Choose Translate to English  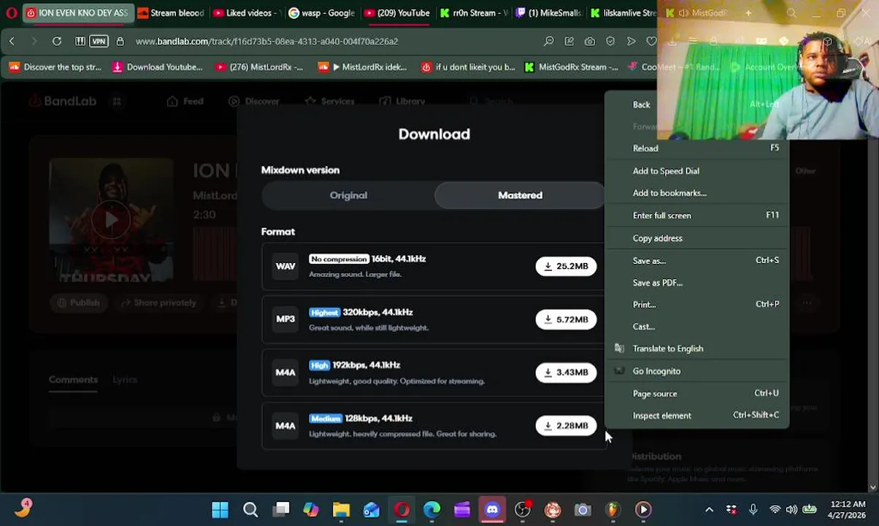(x=696, y=348)
